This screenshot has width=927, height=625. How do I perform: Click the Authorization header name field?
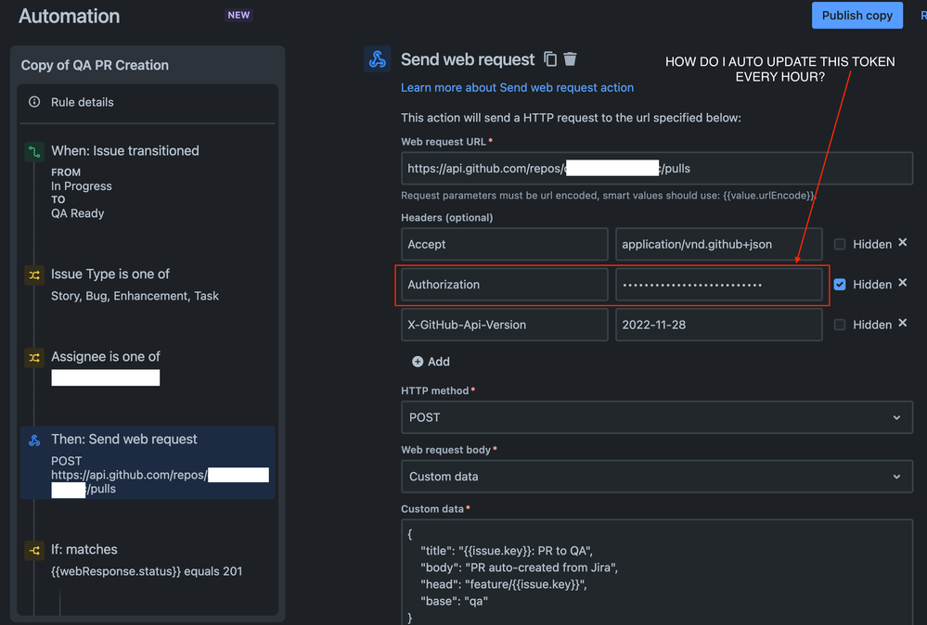(504, 284)
